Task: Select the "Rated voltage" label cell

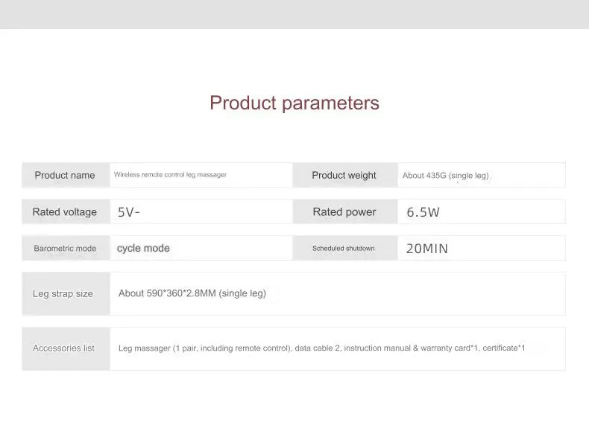Action: click(65, 212)
